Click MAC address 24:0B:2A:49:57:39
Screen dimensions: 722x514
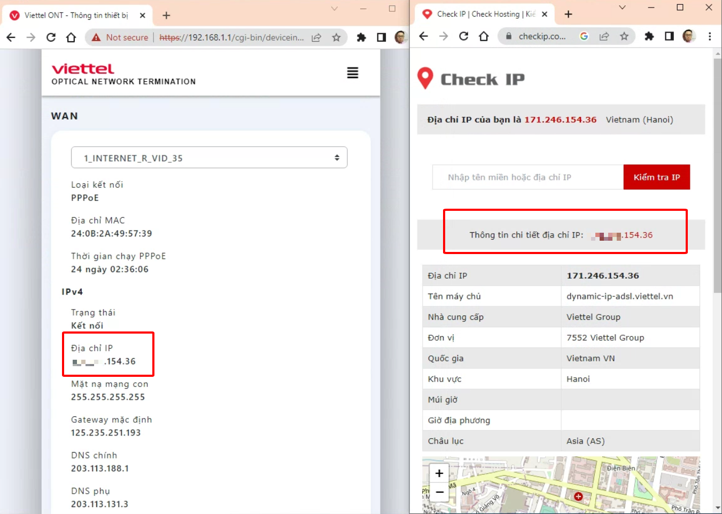click(112, 234)
